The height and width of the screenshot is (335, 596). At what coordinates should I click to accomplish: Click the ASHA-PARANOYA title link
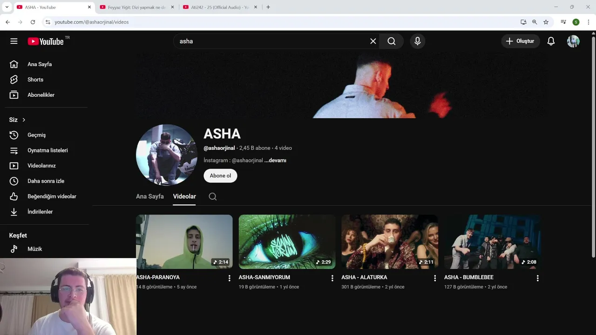click(158, 277)
